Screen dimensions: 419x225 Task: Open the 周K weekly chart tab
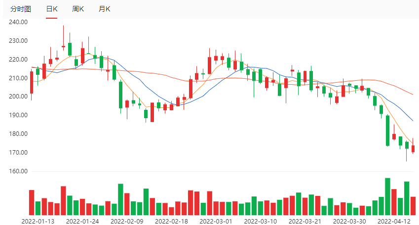[x=77, y=9]
